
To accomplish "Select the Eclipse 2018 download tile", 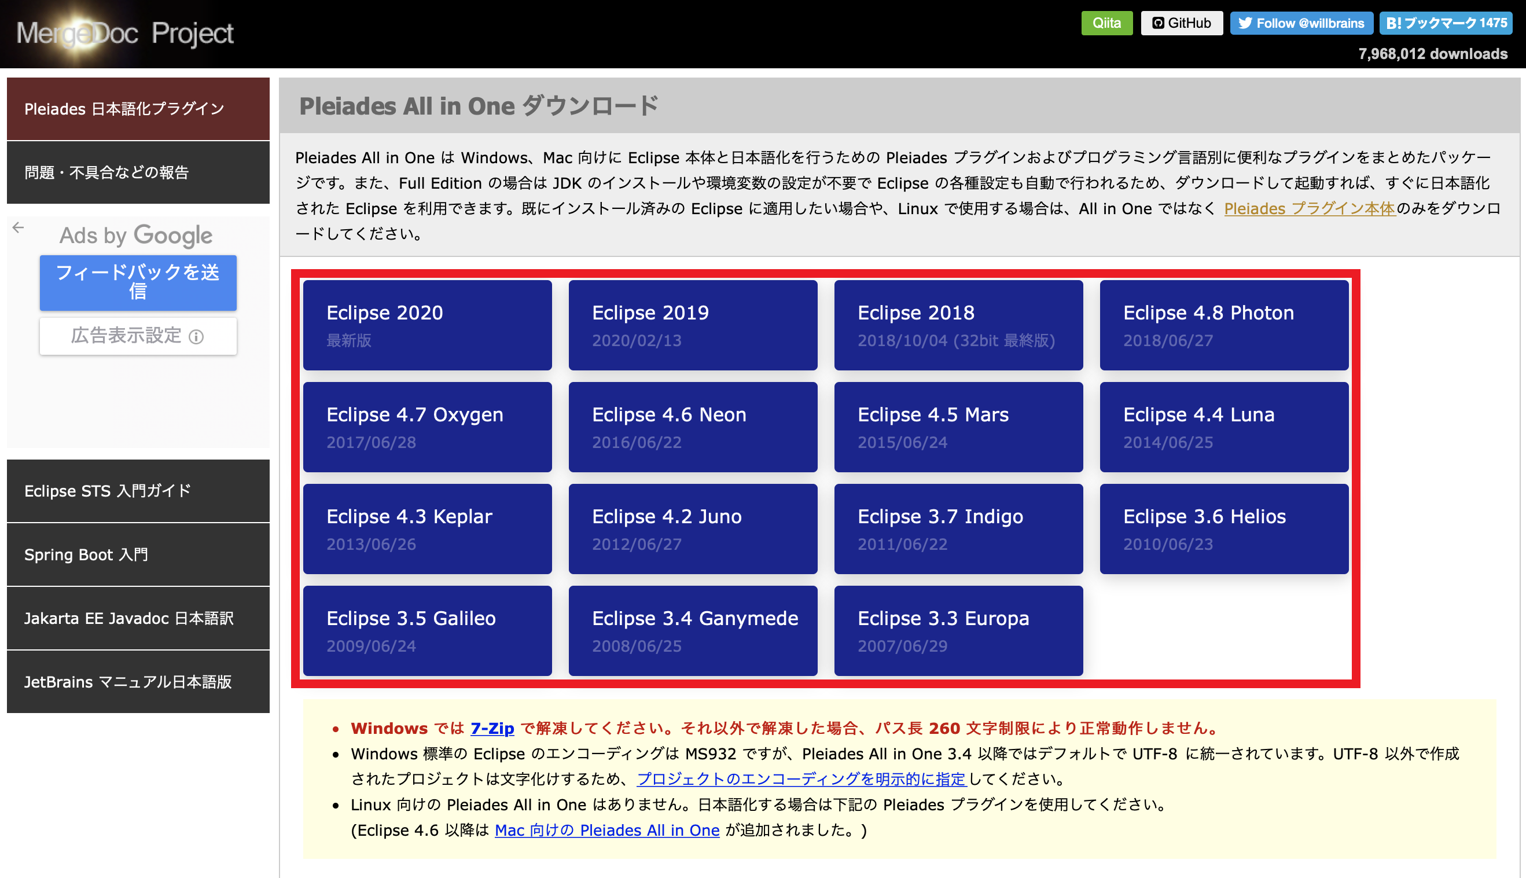I will pos(959,325).
